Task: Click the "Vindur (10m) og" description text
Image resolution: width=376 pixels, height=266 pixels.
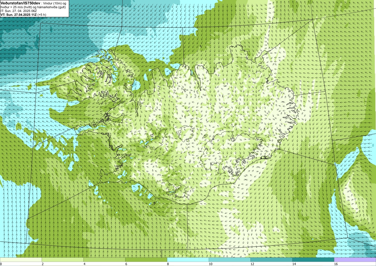Action: pos(55,3)
